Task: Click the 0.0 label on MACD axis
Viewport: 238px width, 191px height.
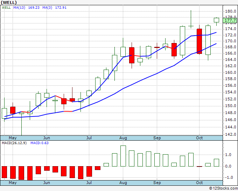Action: 228,166
